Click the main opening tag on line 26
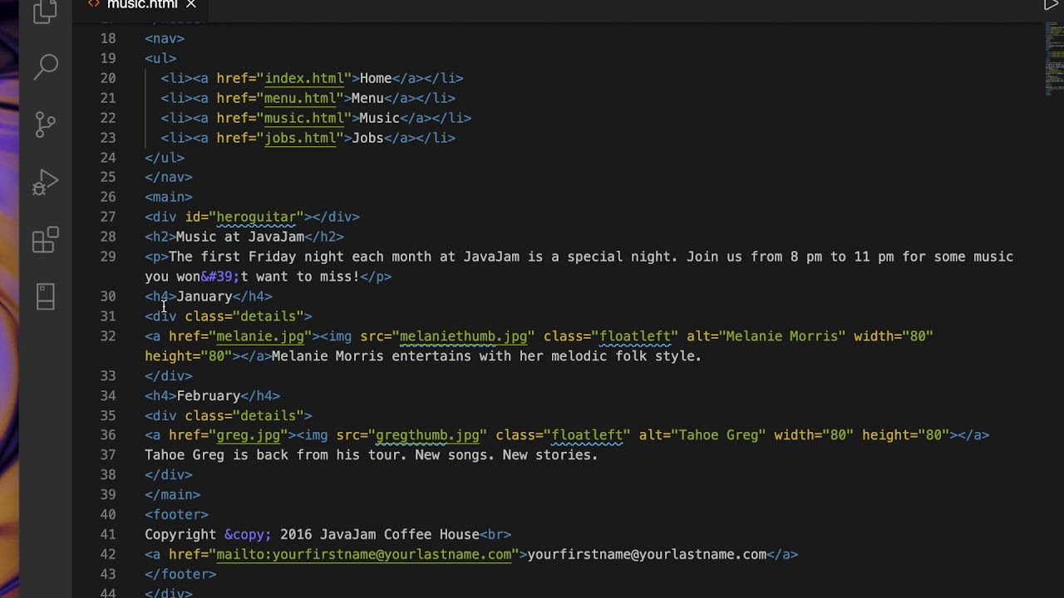This screenshot has width=1064, height=598. pos(169,197)
